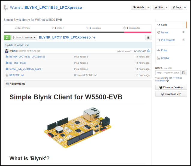
Task: Star this repository
Action: 159,7
